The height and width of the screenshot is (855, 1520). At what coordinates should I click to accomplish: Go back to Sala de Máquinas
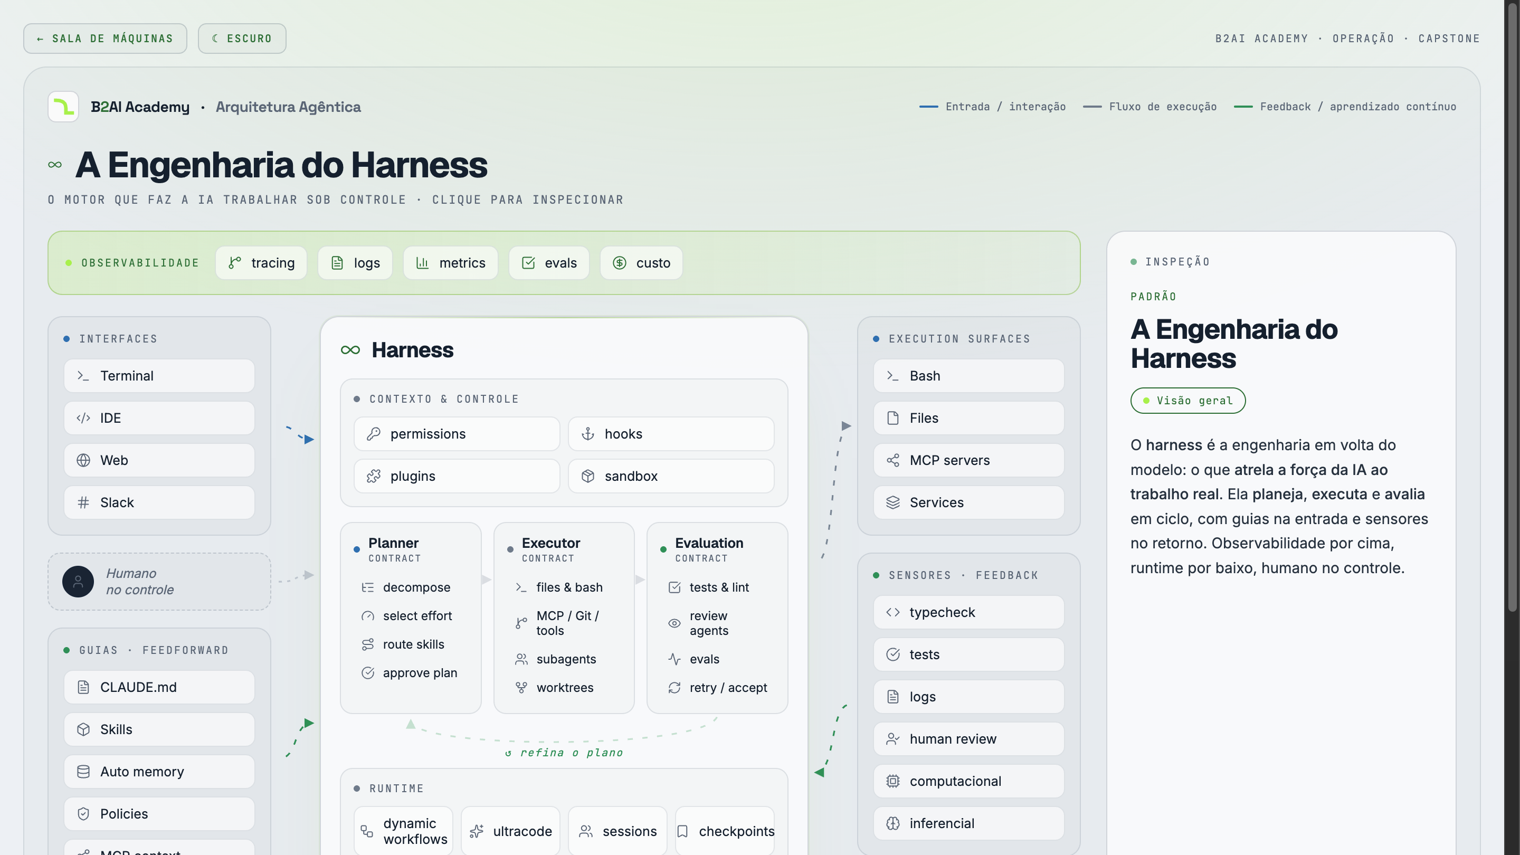105,39
